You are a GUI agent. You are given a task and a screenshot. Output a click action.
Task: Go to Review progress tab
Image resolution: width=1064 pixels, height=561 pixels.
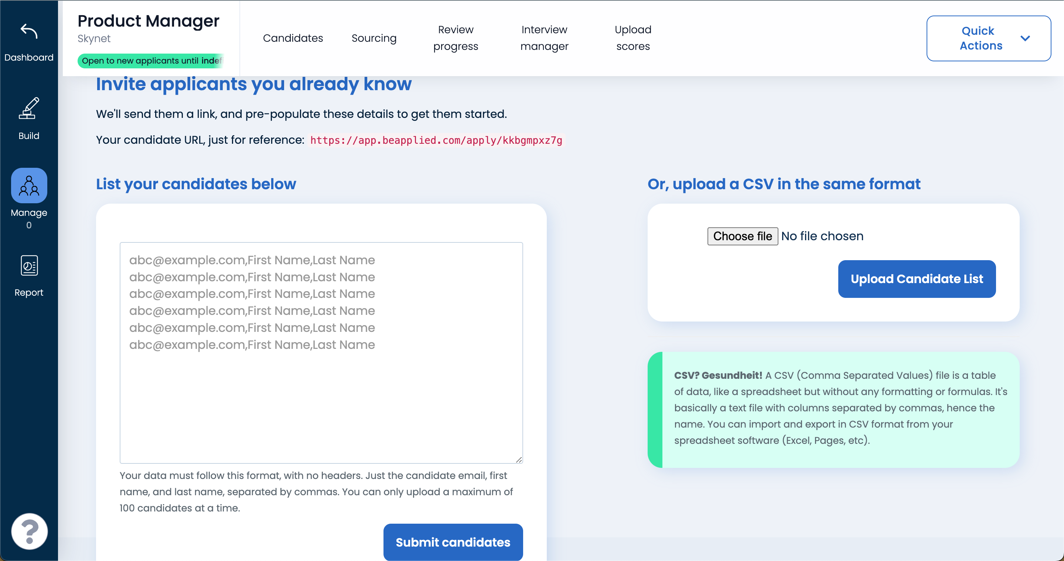click(x=456, y=38)
